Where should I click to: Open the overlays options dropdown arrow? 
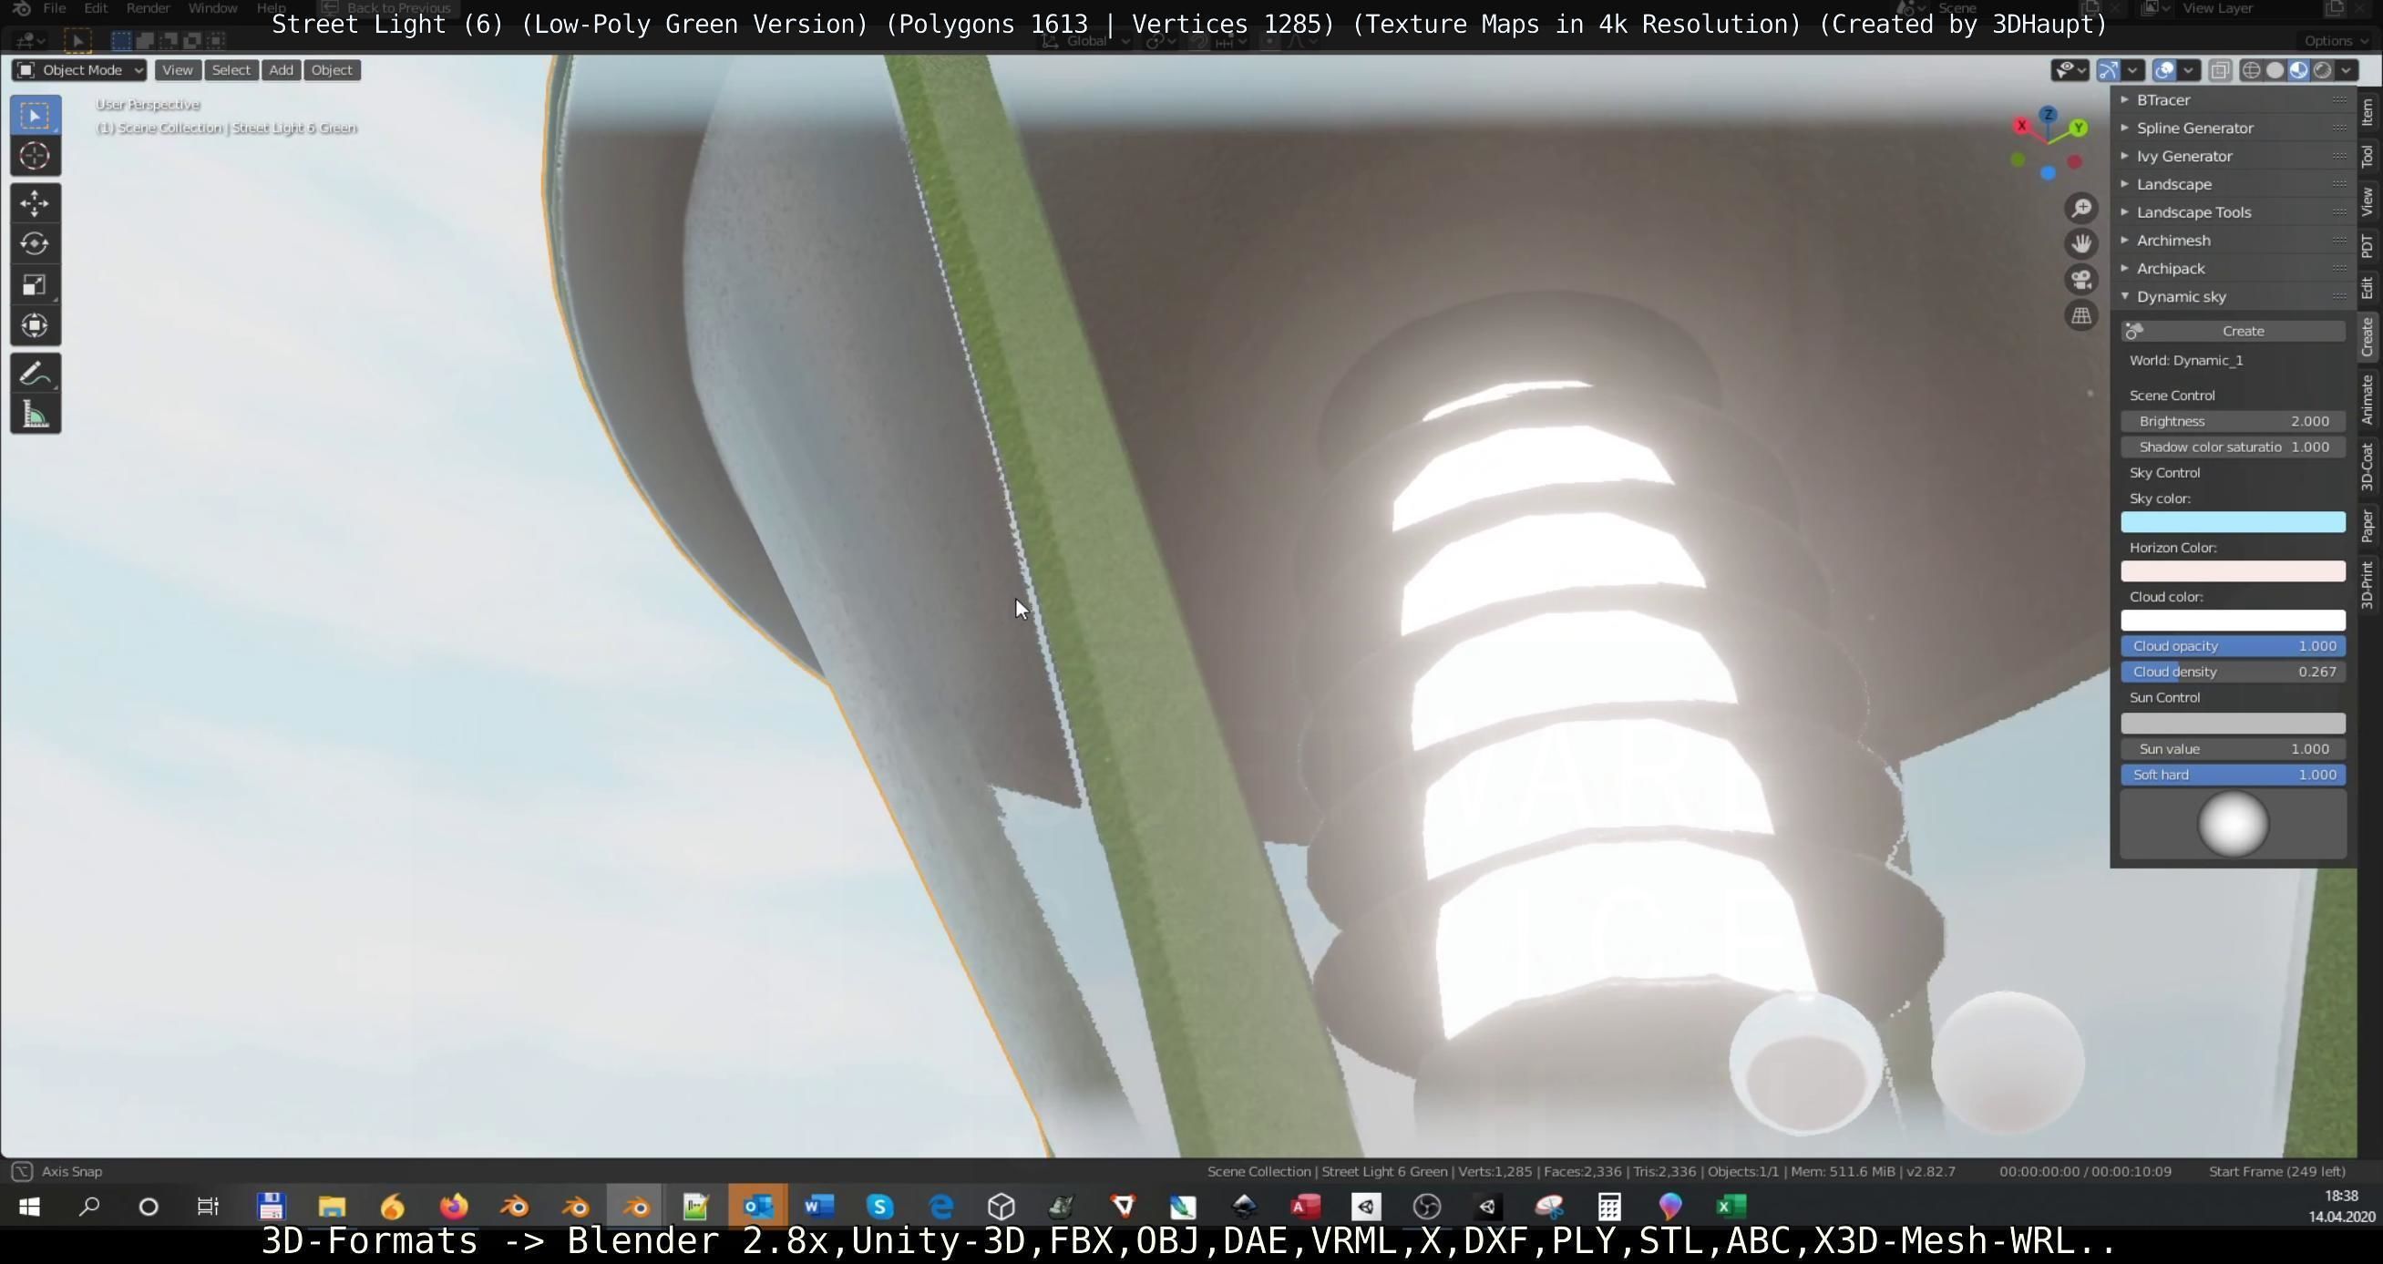tap(2188, 70)
